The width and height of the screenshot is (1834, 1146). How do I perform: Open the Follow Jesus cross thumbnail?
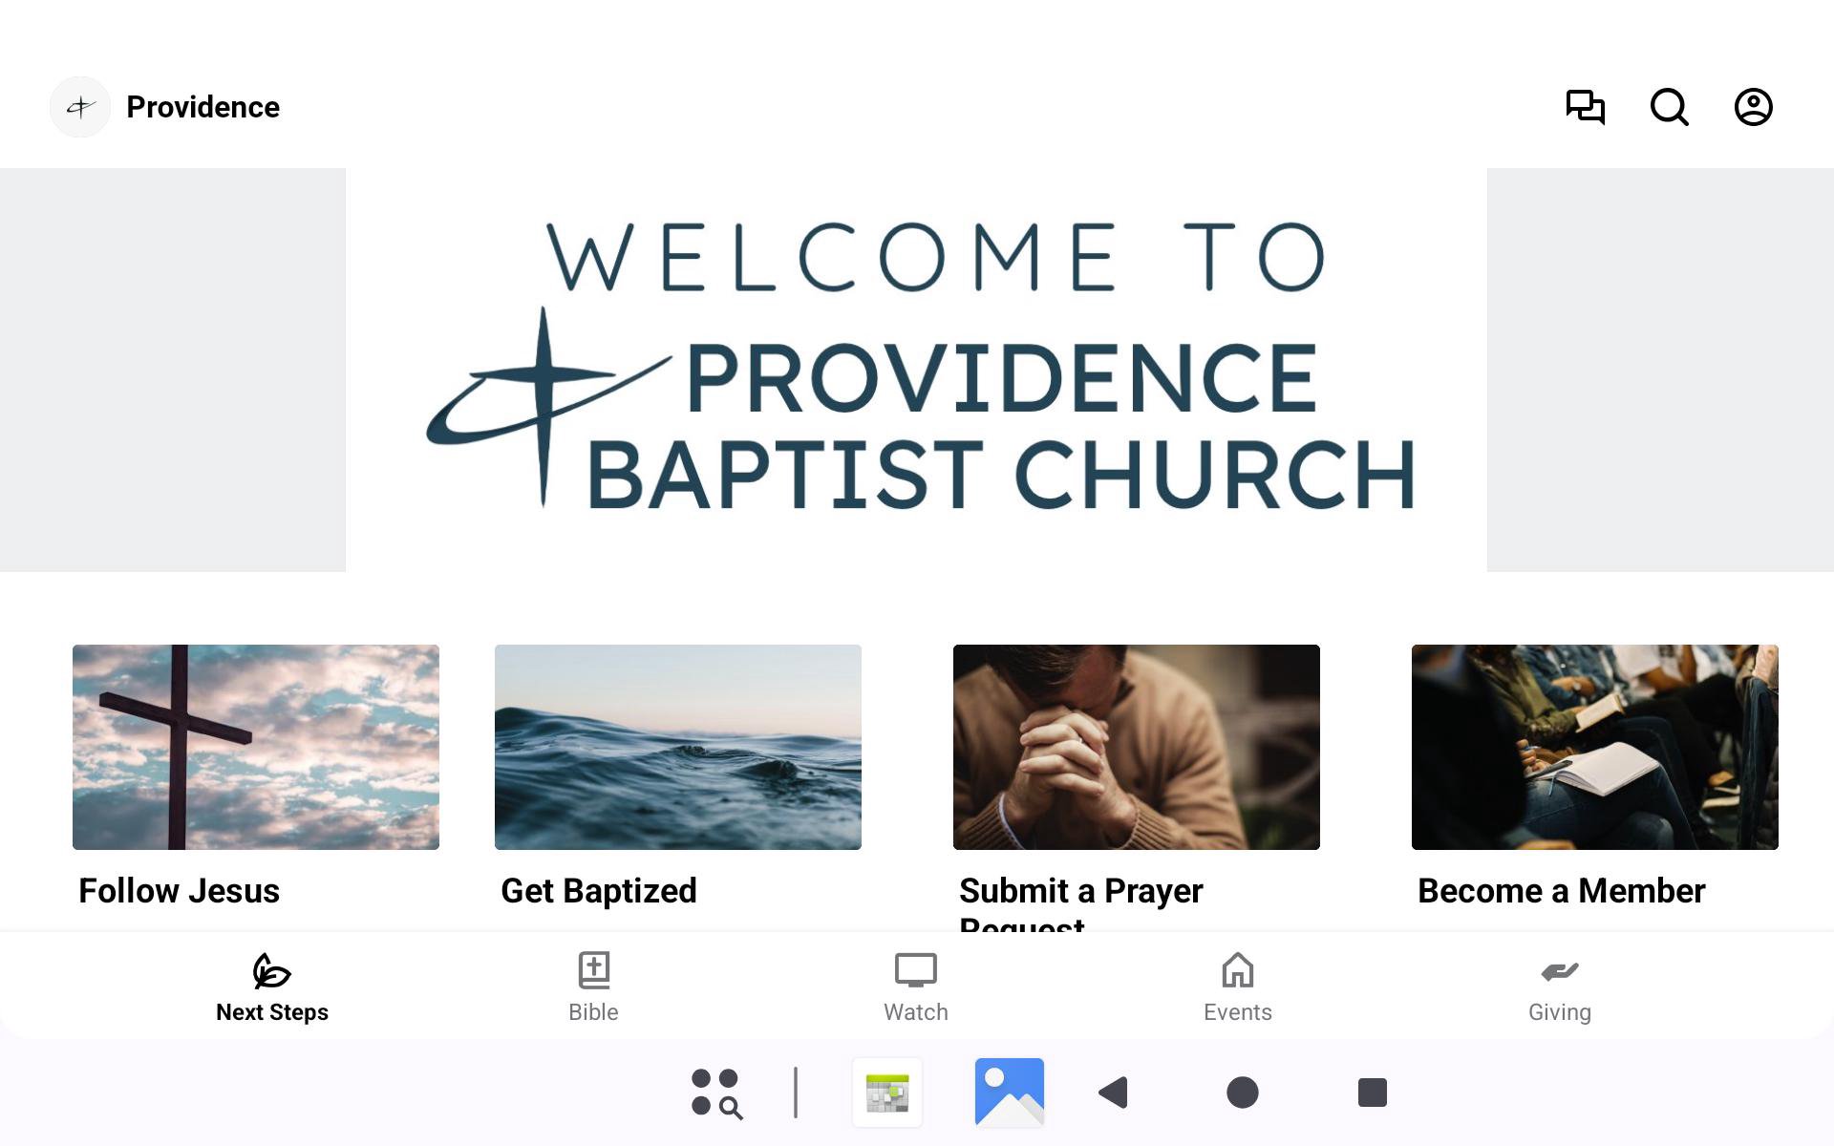pyautogui.click(x=256, y=747)
